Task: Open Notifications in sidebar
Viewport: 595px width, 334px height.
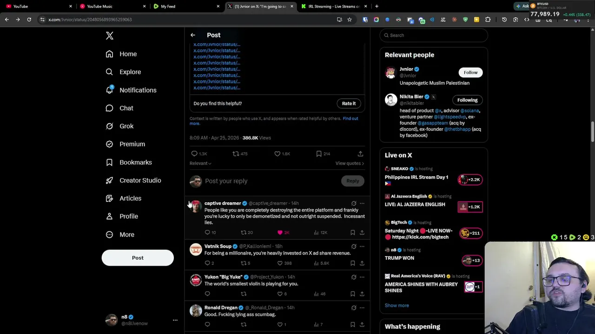Action: tap(131, 90)
